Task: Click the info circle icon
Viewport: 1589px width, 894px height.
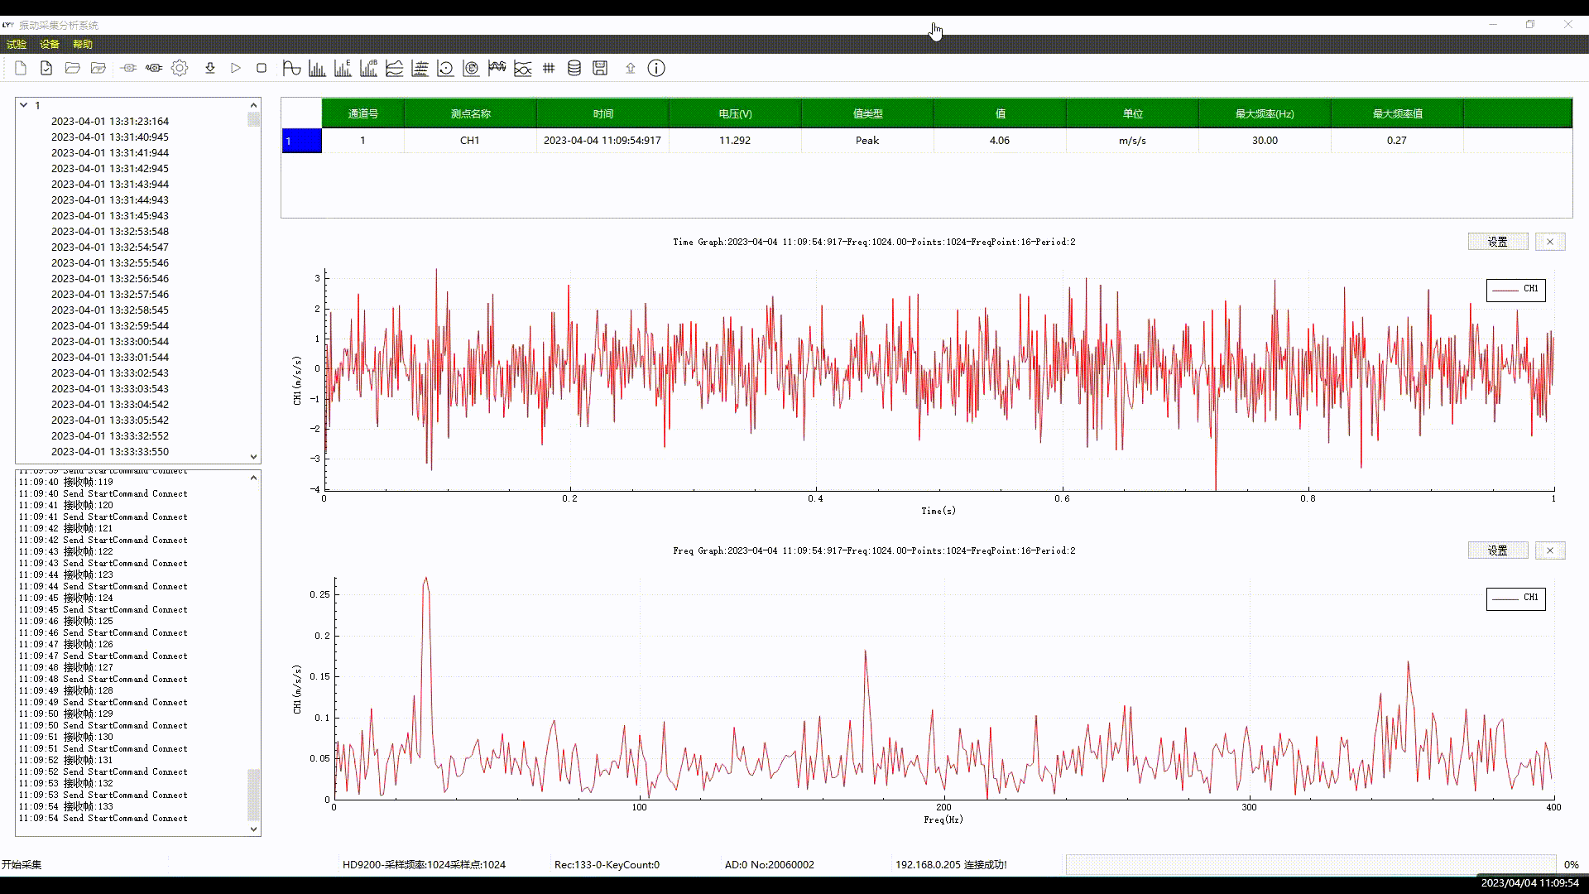Action: click(x=656, y=69)
